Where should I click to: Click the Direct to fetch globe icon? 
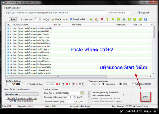point(71,19)
